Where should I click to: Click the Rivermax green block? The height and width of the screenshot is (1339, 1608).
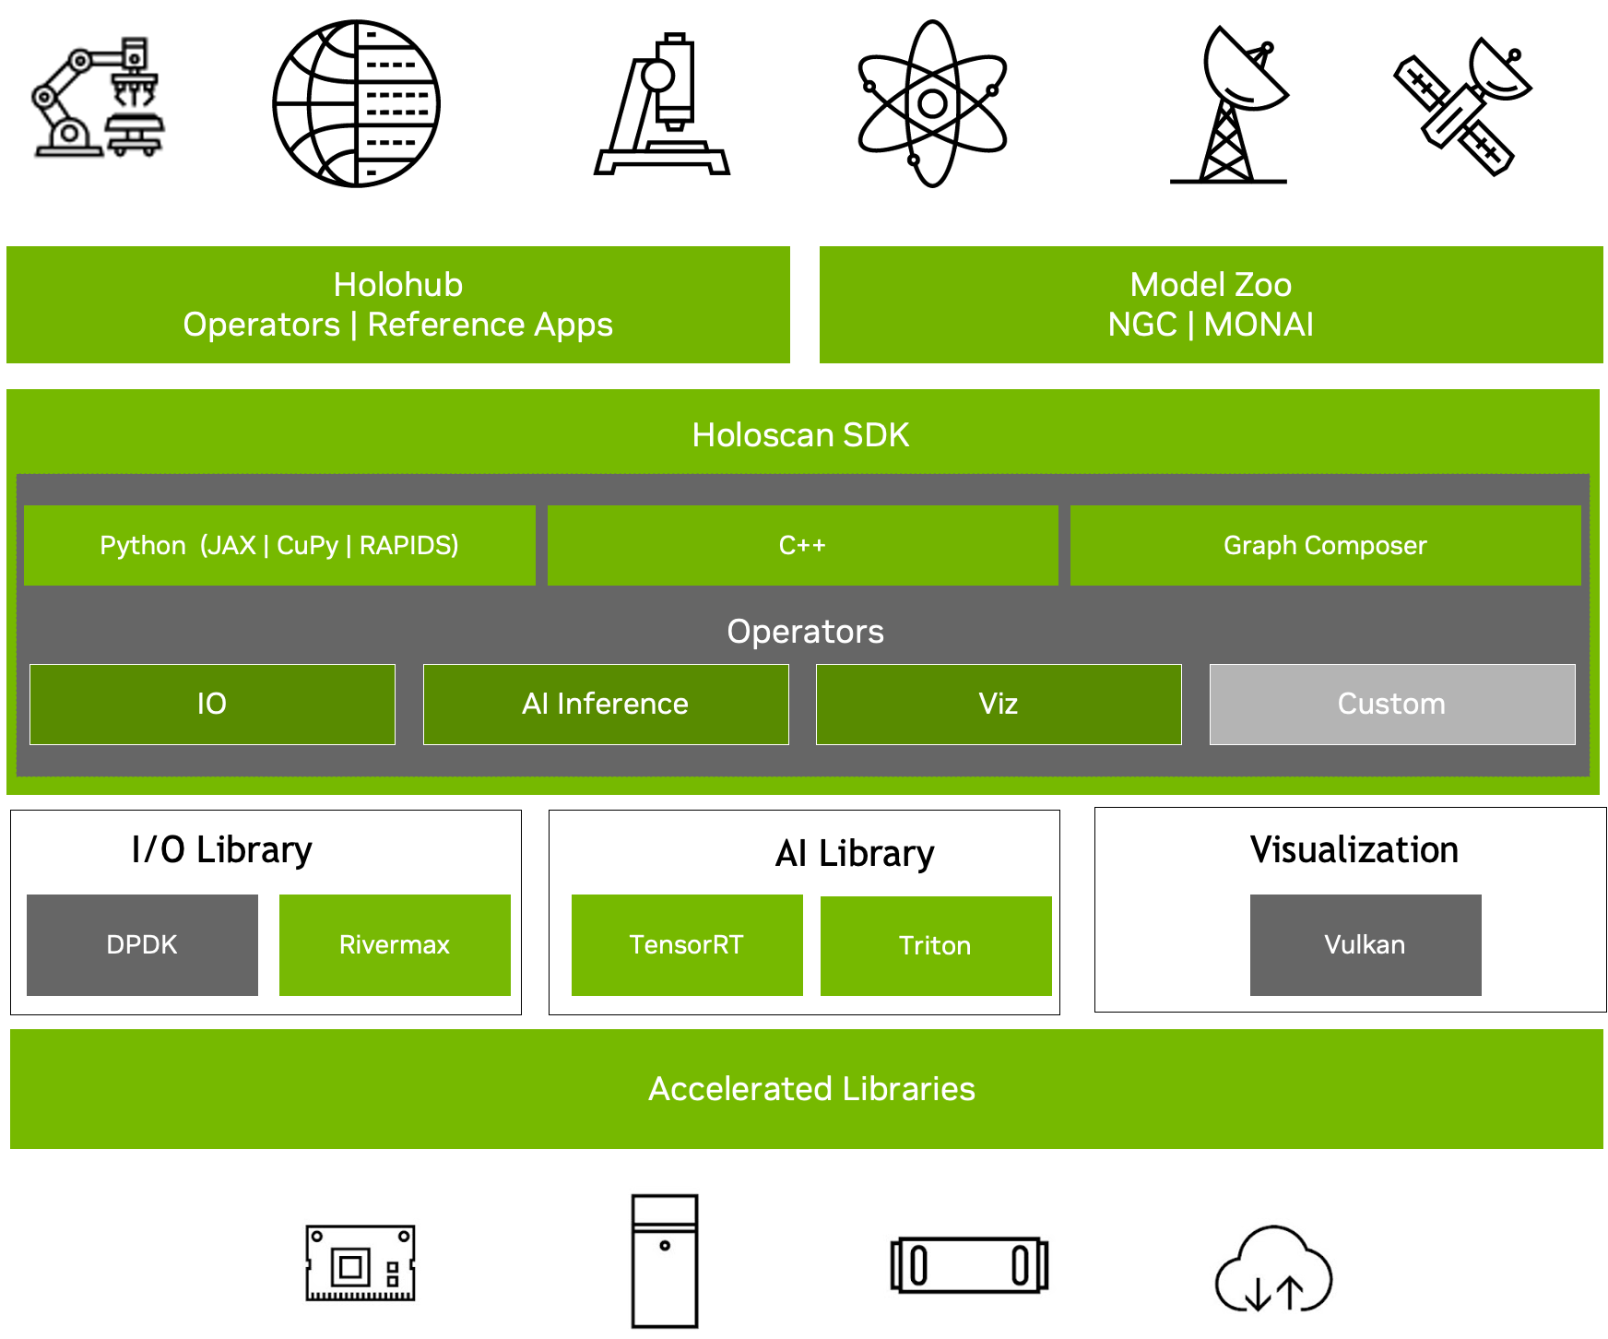click(394, 944)
